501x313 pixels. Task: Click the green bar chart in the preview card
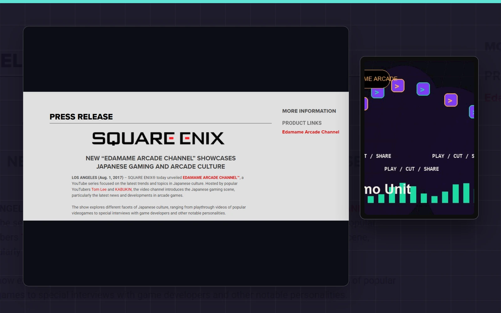coord(420,193)
